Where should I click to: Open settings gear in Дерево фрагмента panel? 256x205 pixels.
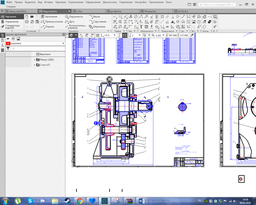click(64, 35)
